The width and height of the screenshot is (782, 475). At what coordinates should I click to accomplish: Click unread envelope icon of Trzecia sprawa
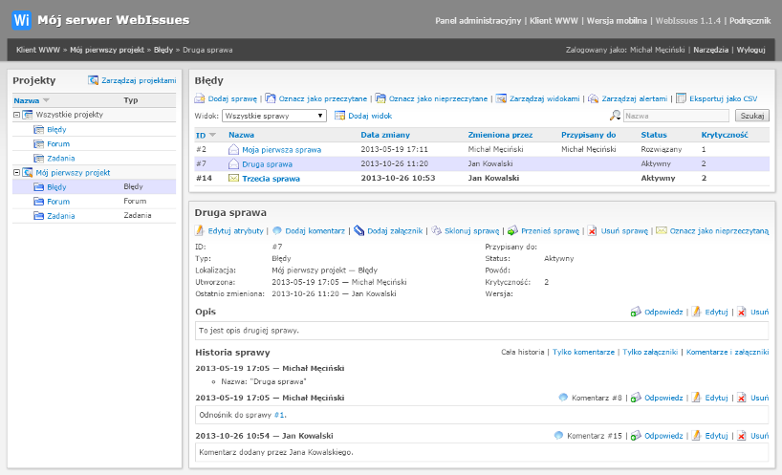click(233, 178)
